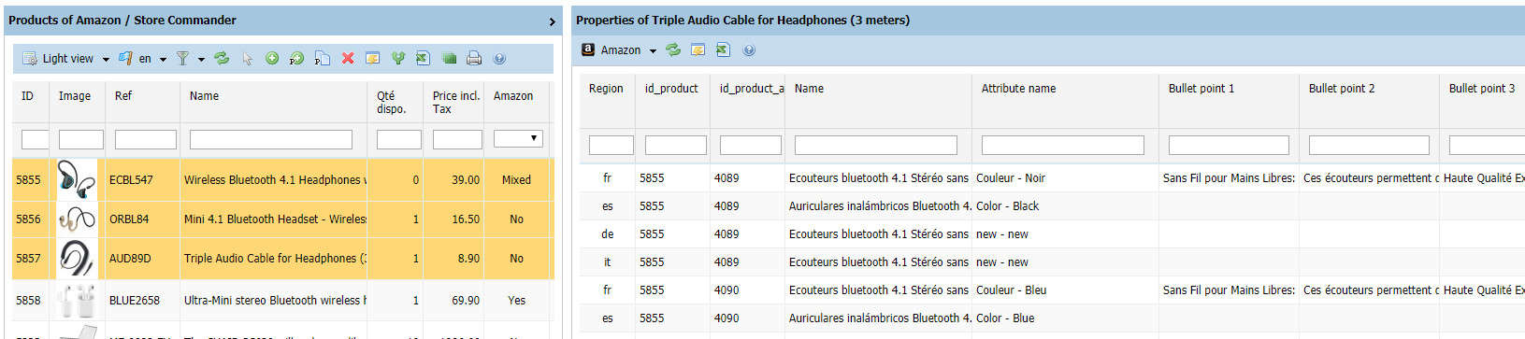Click quick-edit lightning window icon in products toolbar

pos(372,58)
